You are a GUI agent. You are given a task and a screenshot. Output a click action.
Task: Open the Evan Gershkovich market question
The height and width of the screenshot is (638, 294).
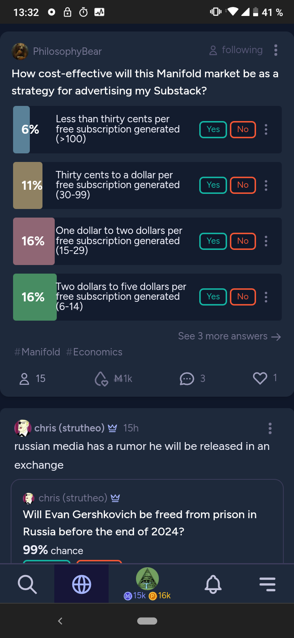click(x=140, y=523)
